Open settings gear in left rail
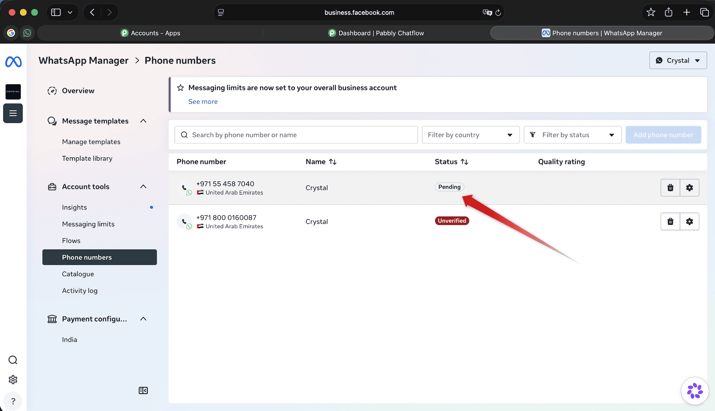 pos(13,380)
